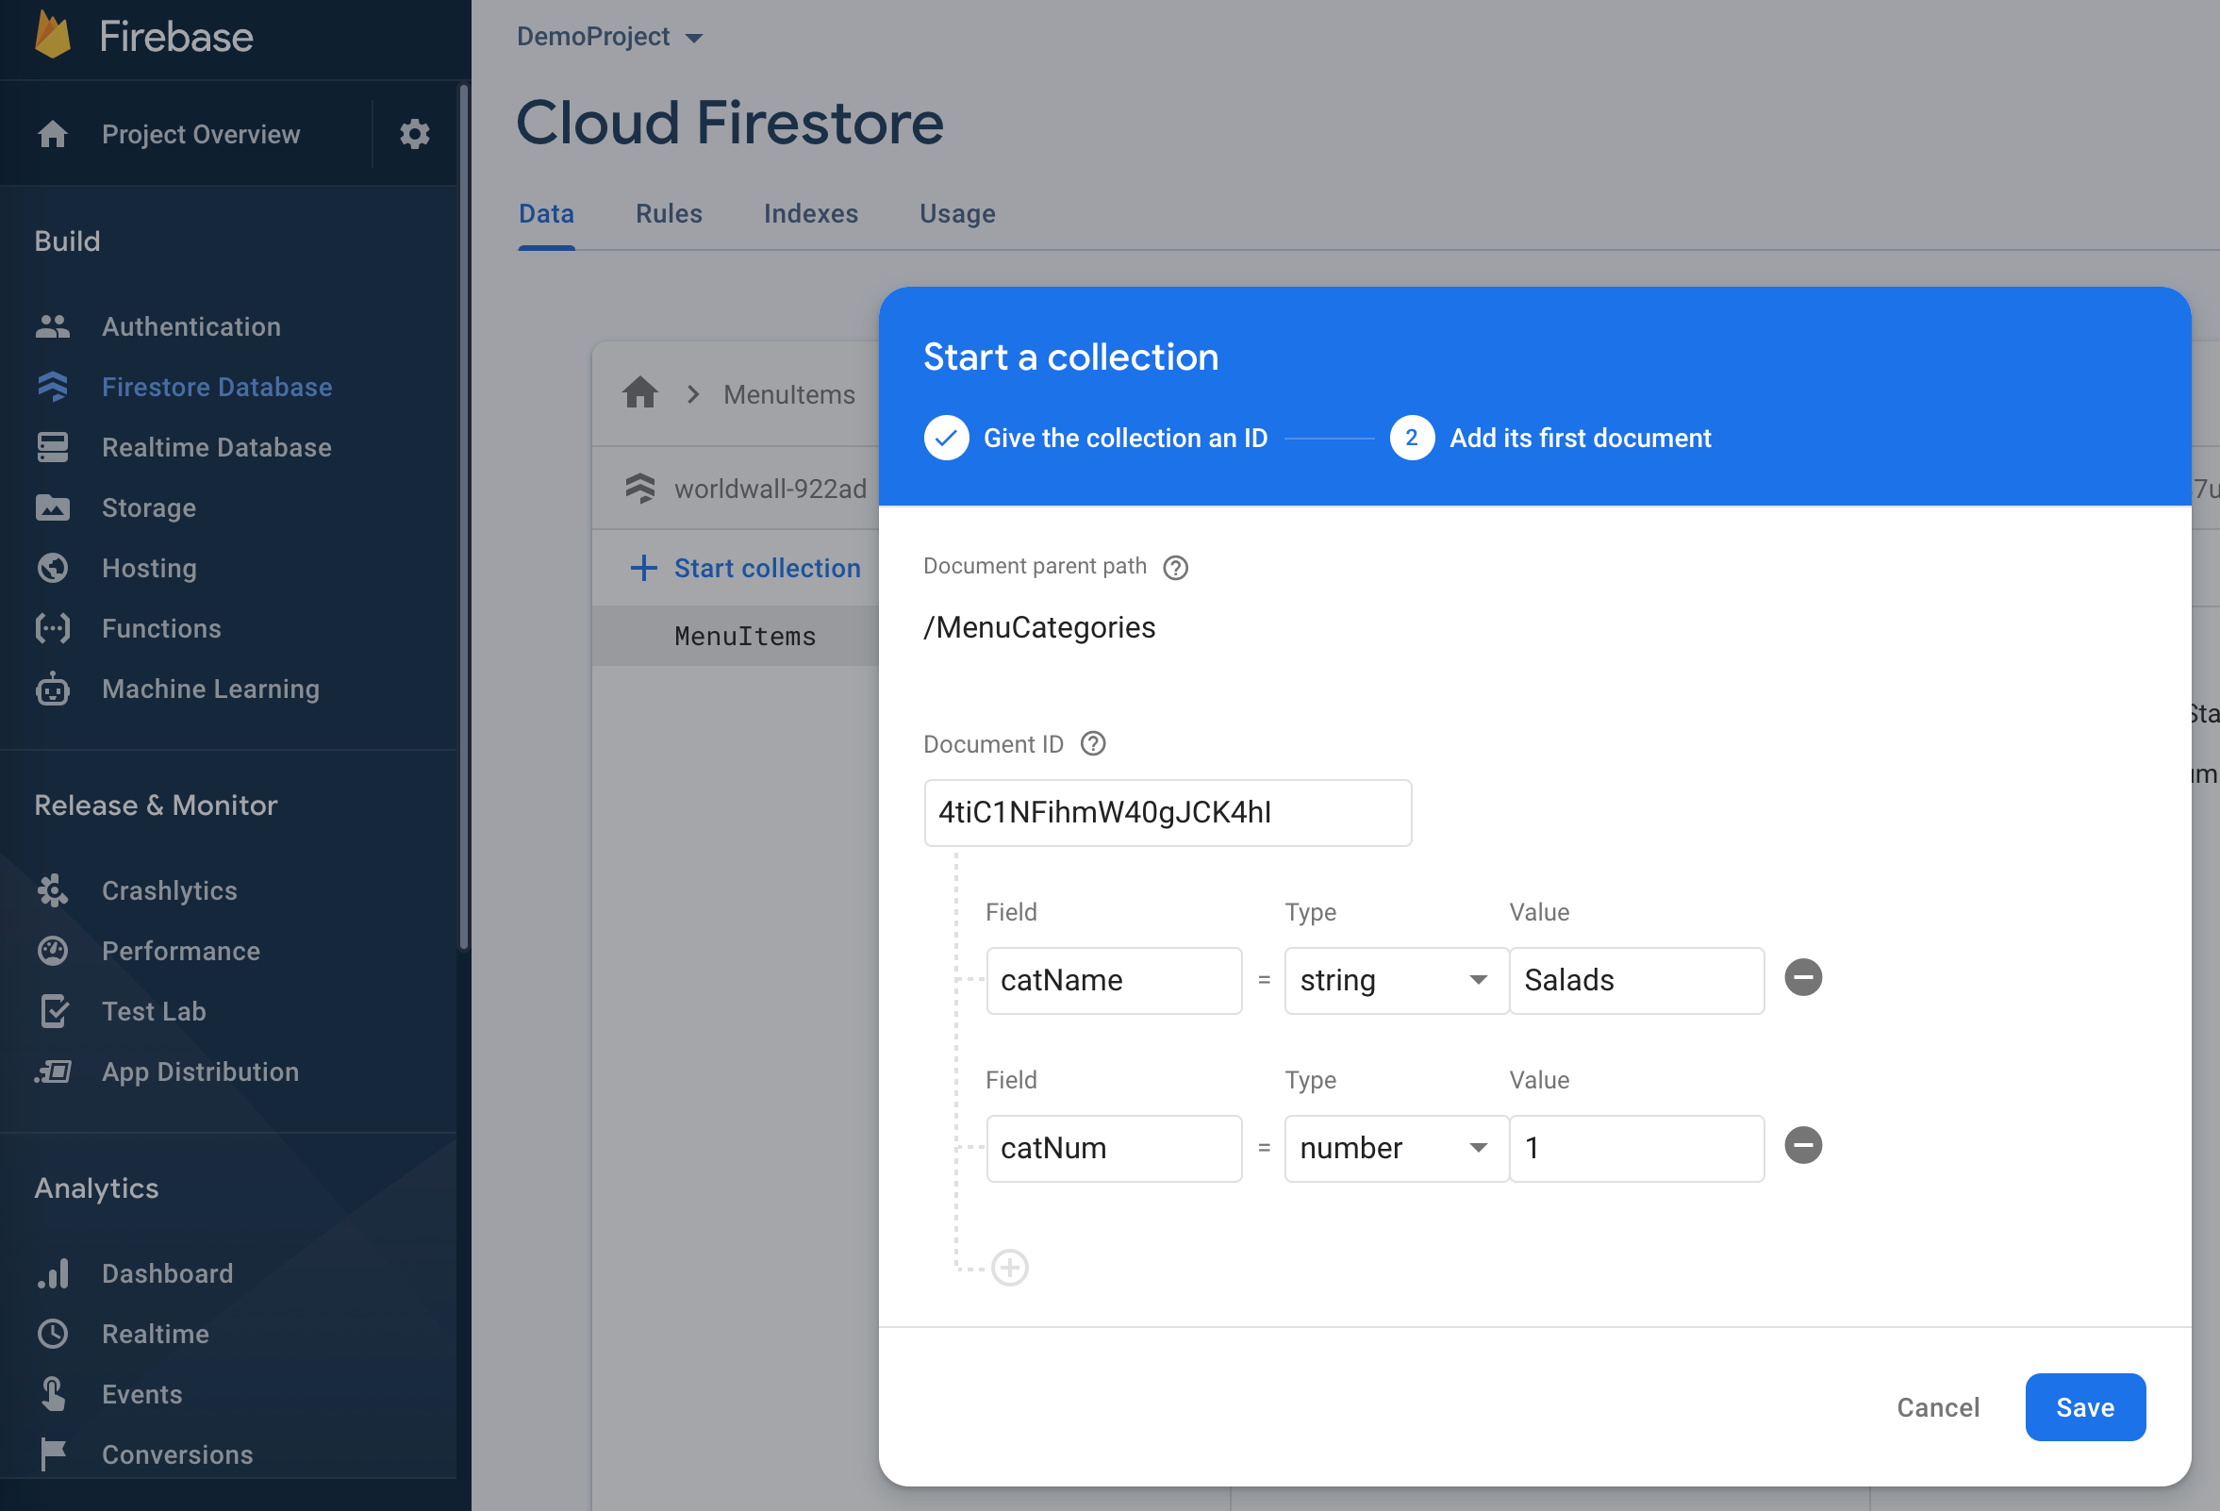Open the string type dropdown for catName
Screen dimensions: 2220x1511
pyautogui.click(x=1395, y=980)
